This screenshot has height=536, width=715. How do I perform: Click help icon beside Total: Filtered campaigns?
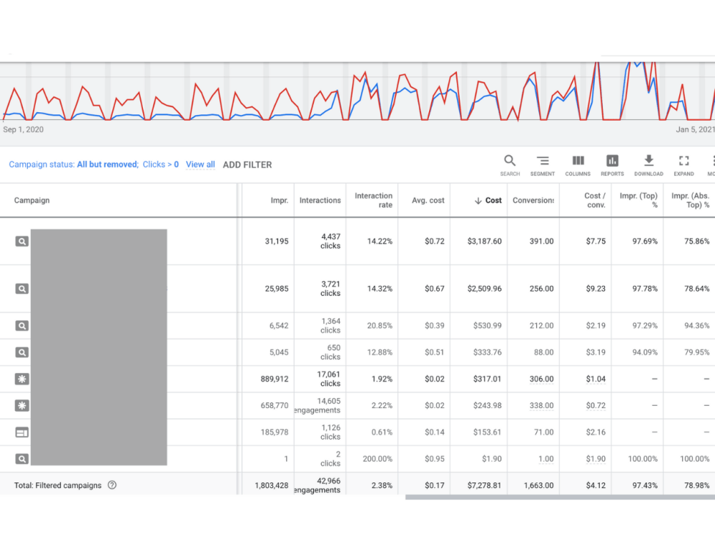click(112, 485)
